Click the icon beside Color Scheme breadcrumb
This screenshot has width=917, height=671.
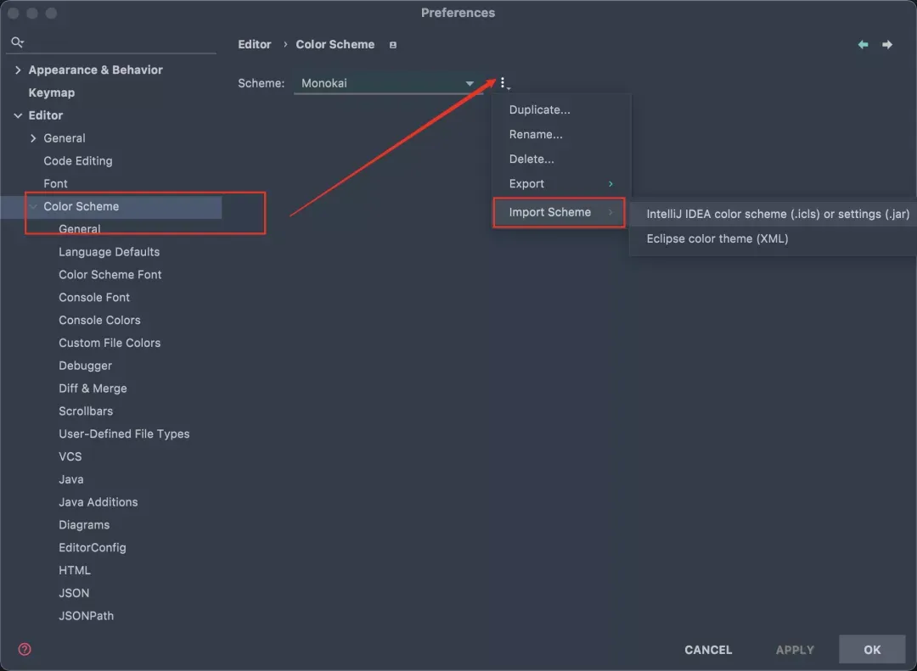click(x=392, y=45)
